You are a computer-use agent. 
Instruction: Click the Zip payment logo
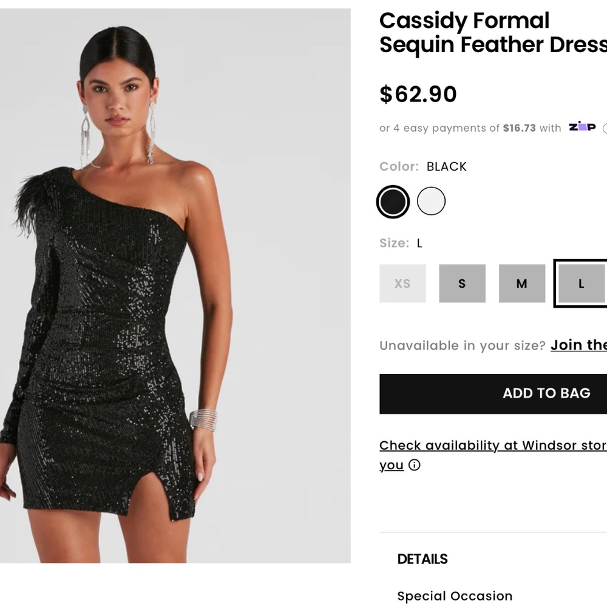click(582, 127)
